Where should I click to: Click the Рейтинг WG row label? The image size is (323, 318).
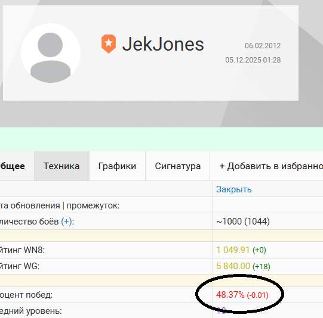point(20,266)
